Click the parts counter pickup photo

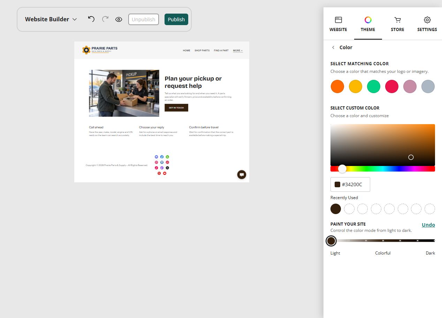pyautogui.click(x=124, y=93)
